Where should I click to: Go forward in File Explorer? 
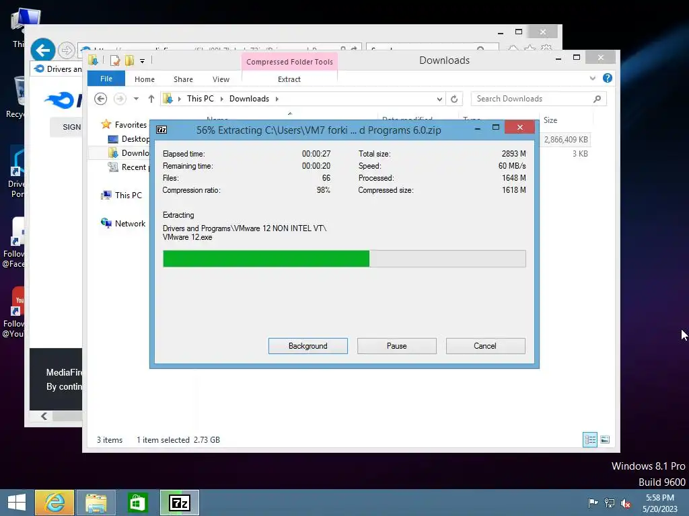(x=120, y=99)
